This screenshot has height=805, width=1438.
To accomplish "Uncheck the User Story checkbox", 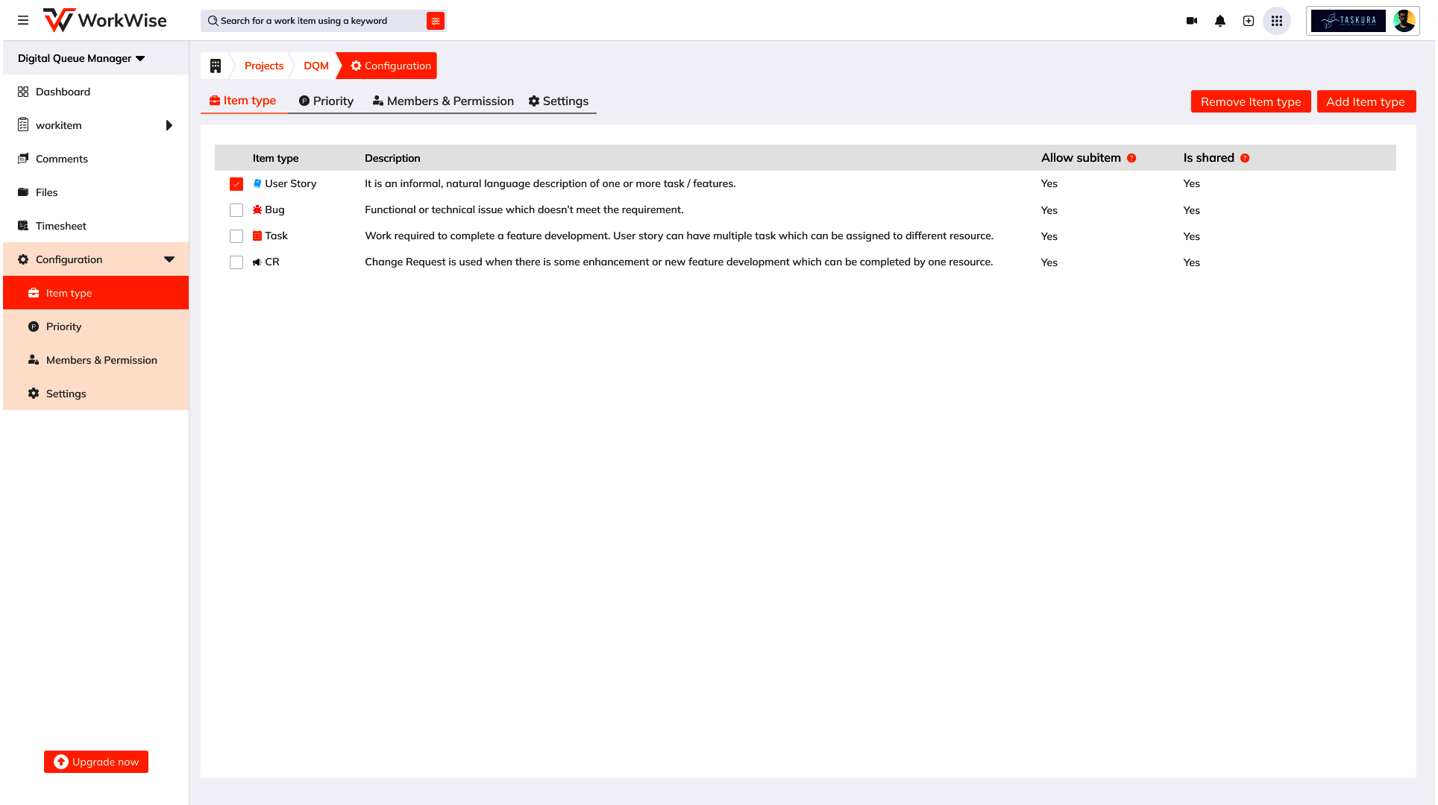I will 236,184.
